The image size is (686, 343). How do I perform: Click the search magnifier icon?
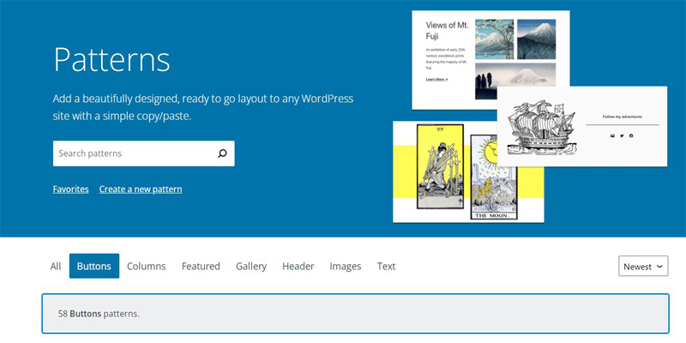pyautogui.click(x=222, y=153)
